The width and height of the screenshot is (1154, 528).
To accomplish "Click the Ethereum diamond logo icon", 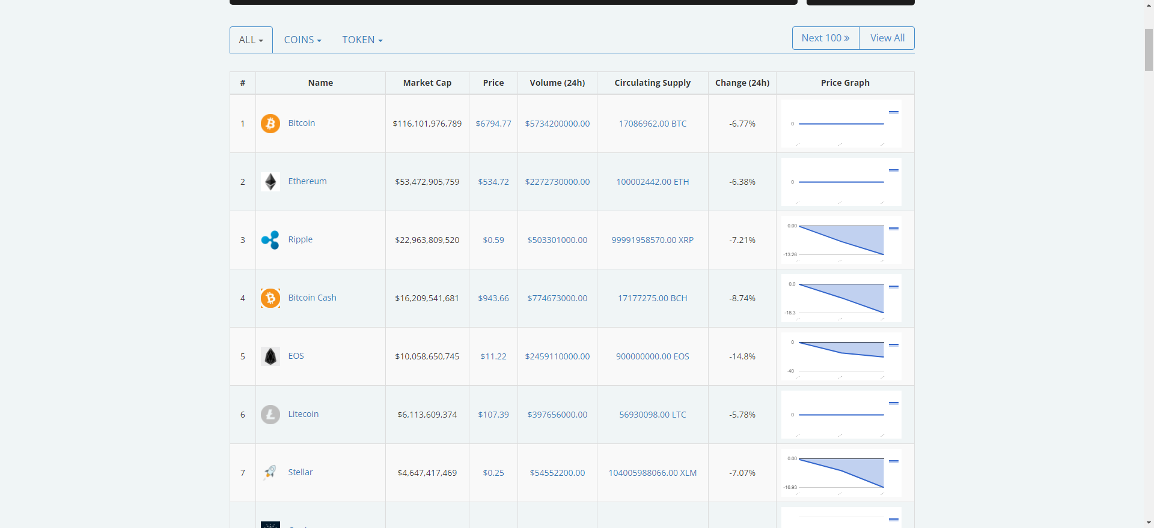I will coord(270,182).
